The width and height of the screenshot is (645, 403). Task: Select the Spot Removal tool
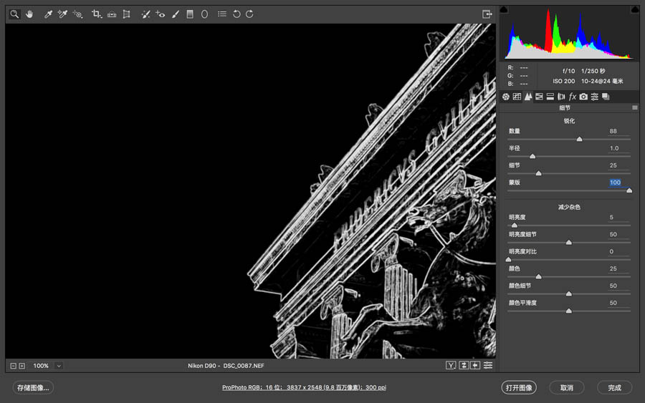[145, 14]
